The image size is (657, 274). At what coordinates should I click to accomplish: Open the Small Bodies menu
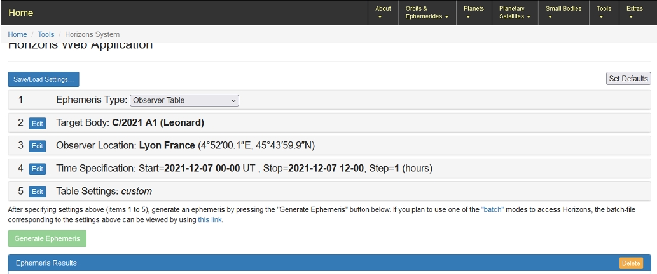coord(563,12)
